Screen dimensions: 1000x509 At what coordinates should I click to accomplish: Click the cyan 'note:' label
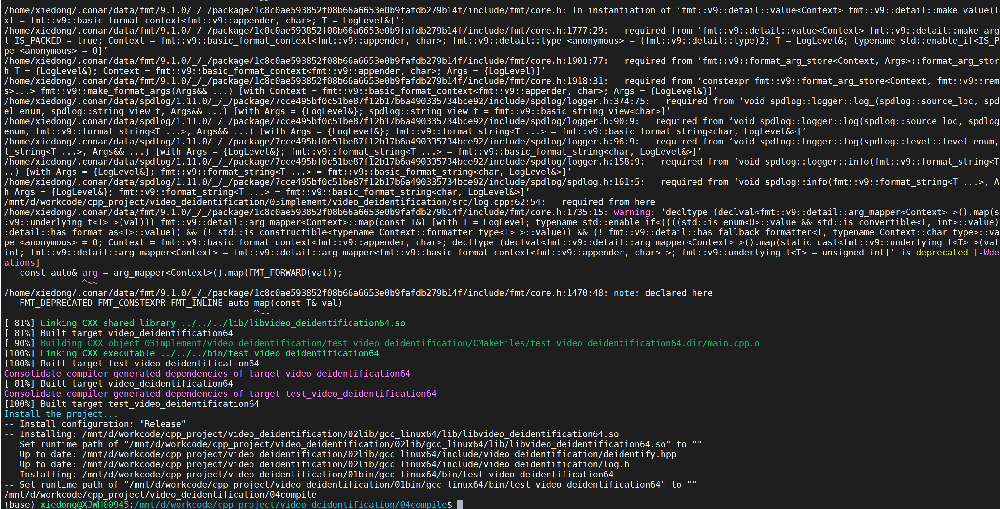626,293
